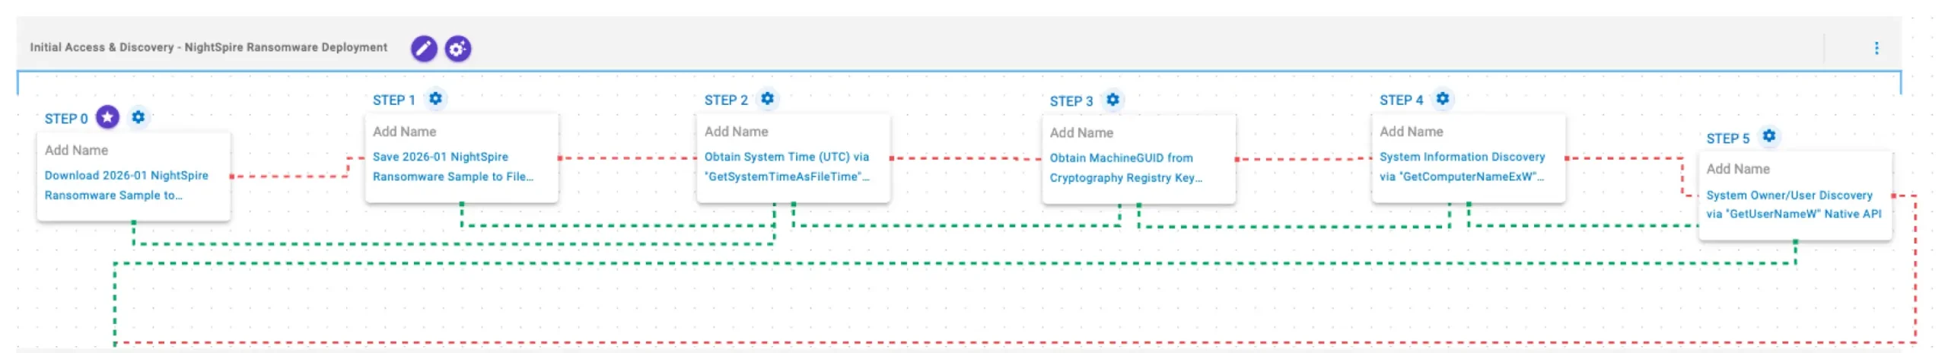Click the purple pencil edit icon

424,49
